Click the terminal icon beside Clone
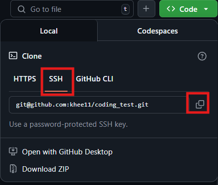218x185 pixels. pyautogui.click(x=13, y=56)
